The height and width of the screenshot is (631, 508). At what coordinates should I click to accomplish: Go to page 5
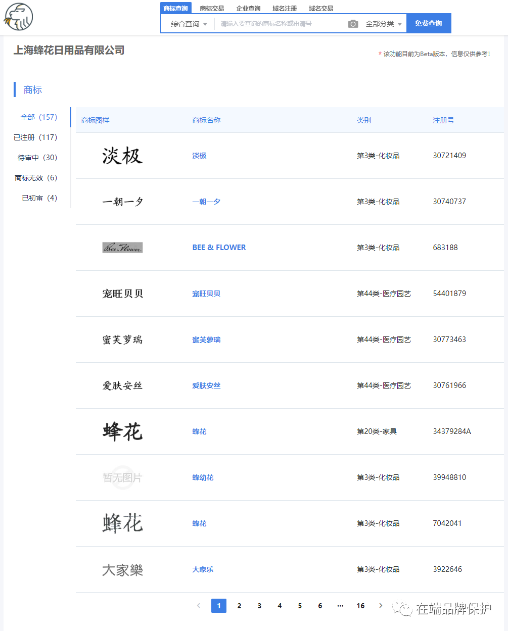(x=300, y=605)
